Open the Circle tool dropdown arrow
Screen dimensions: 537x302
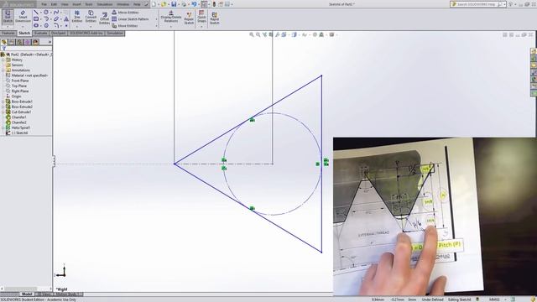point(50,13)
